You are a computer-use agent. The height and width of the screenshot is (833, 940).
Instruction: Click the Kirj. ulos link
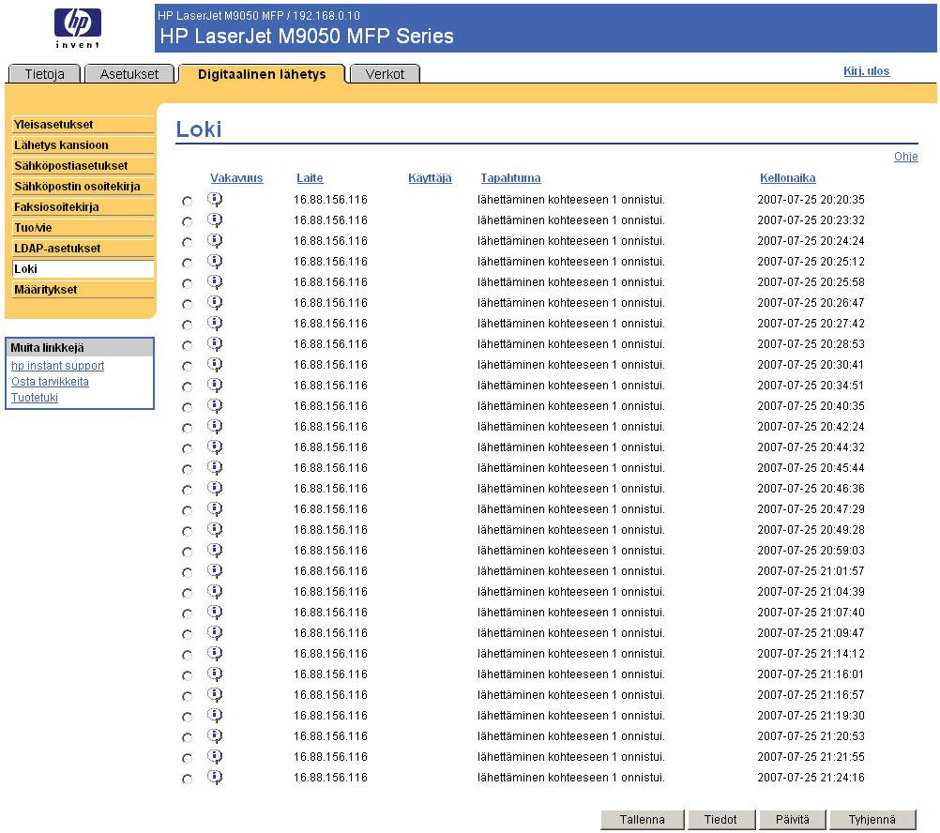coord(866,70)
